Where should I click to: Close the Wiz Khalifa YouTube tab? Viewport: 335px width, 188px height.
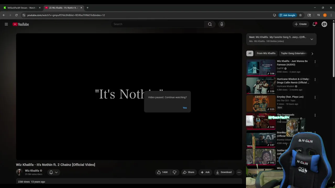(x=81, y=8)
